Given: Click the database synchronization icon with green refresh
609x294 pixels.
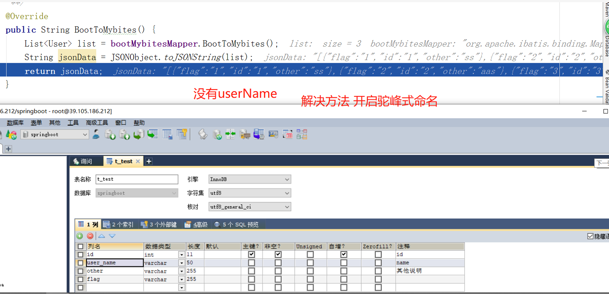Looking at the screenshot, I should (217, 135).
